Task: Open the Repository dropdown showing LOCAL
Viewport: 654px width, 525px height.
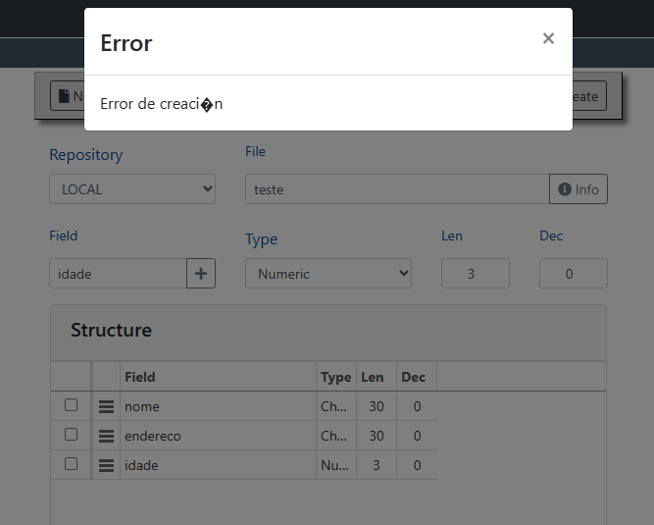Action: 132,189
